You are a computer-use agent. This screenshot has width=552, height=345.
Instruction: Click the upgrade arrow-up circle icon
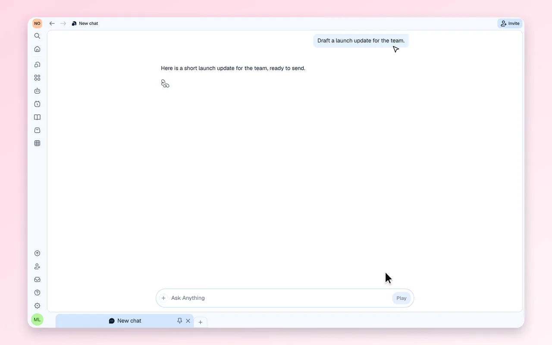[37, 254]
